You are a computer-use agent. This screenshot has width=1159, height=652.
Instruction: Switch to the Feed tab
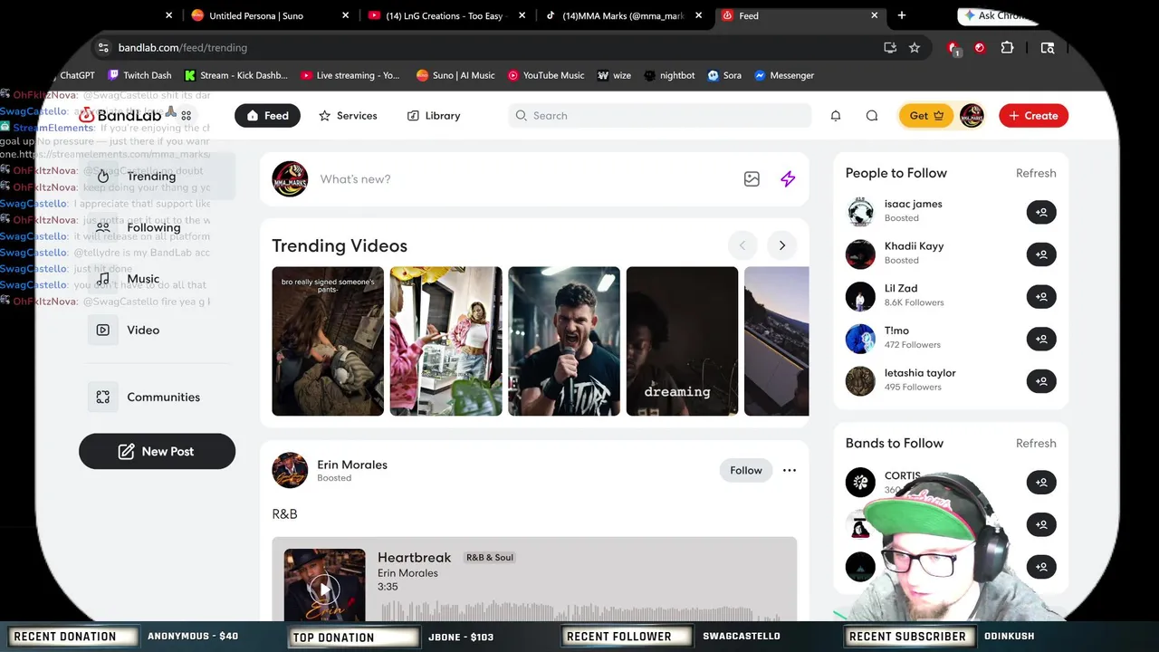coord(267,116)
